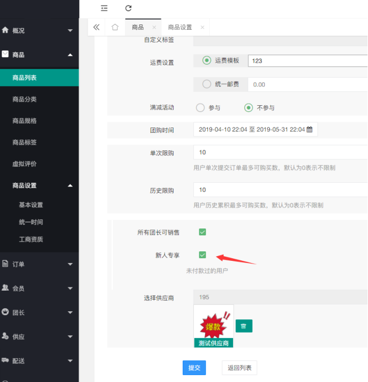The height and width of the screenshot is (382, 368).
Task: Select 参与 radio for 满减活动
Action: [x=200, y=107]
